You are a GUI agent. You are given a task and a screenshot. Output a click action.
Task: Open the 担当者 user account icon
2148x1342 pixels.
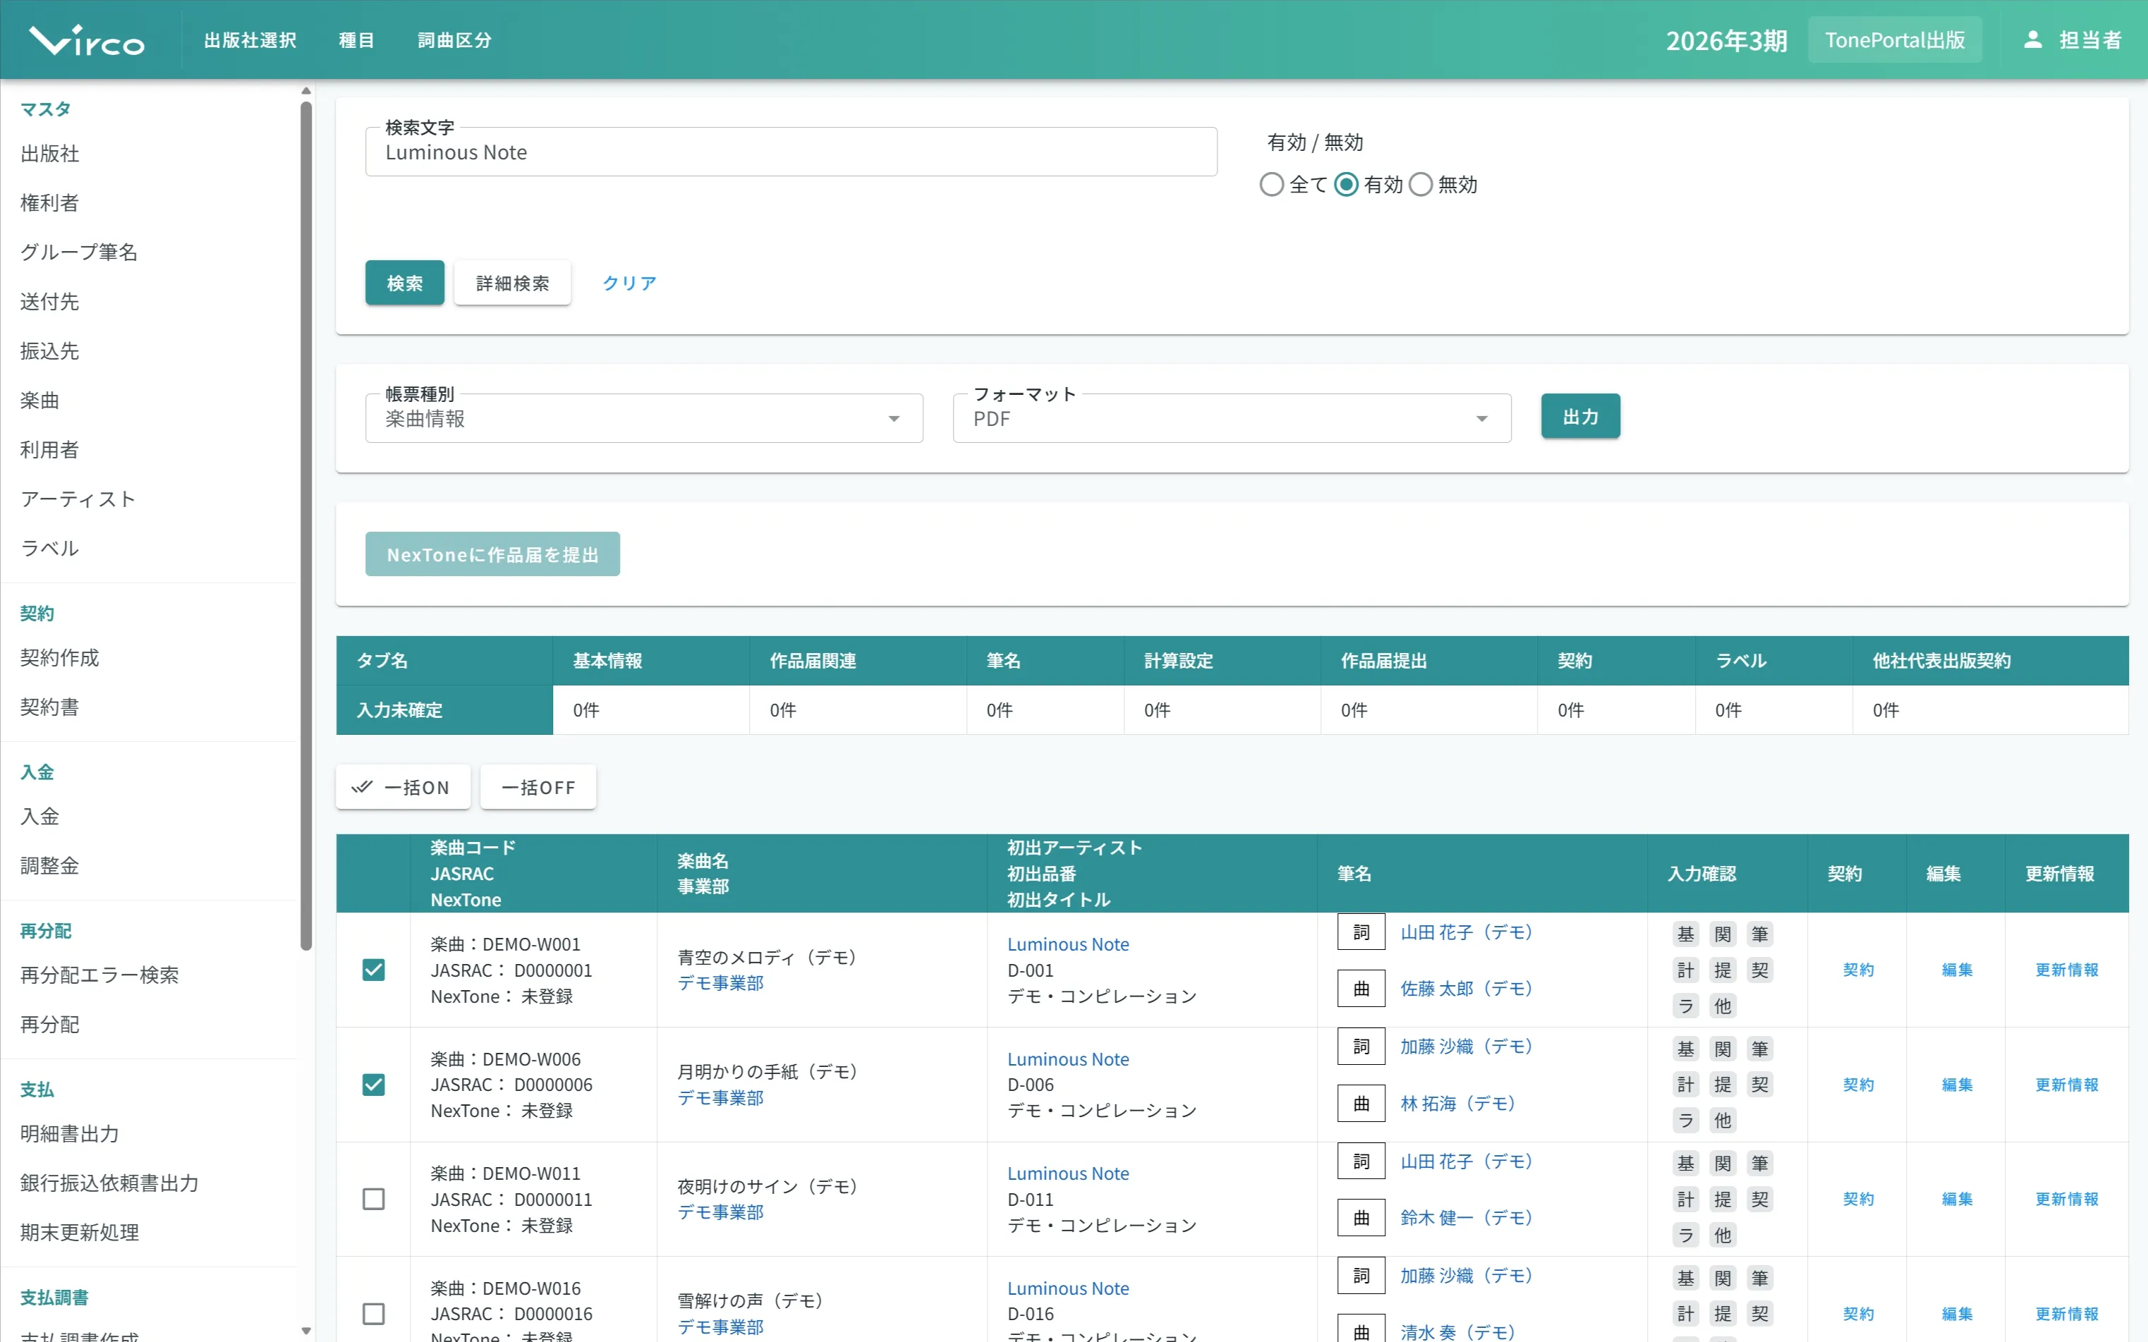2032,40
